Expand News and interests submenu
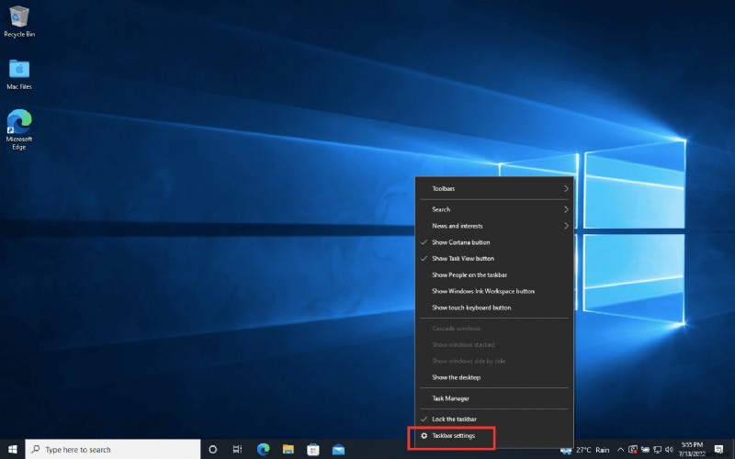This screenshot has height=459, width=735. [x=494, y=226]
